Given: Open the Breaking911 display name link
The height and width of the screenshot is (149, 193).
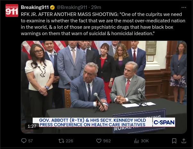Looking at the screenshot, I should (x=35, y=7).
